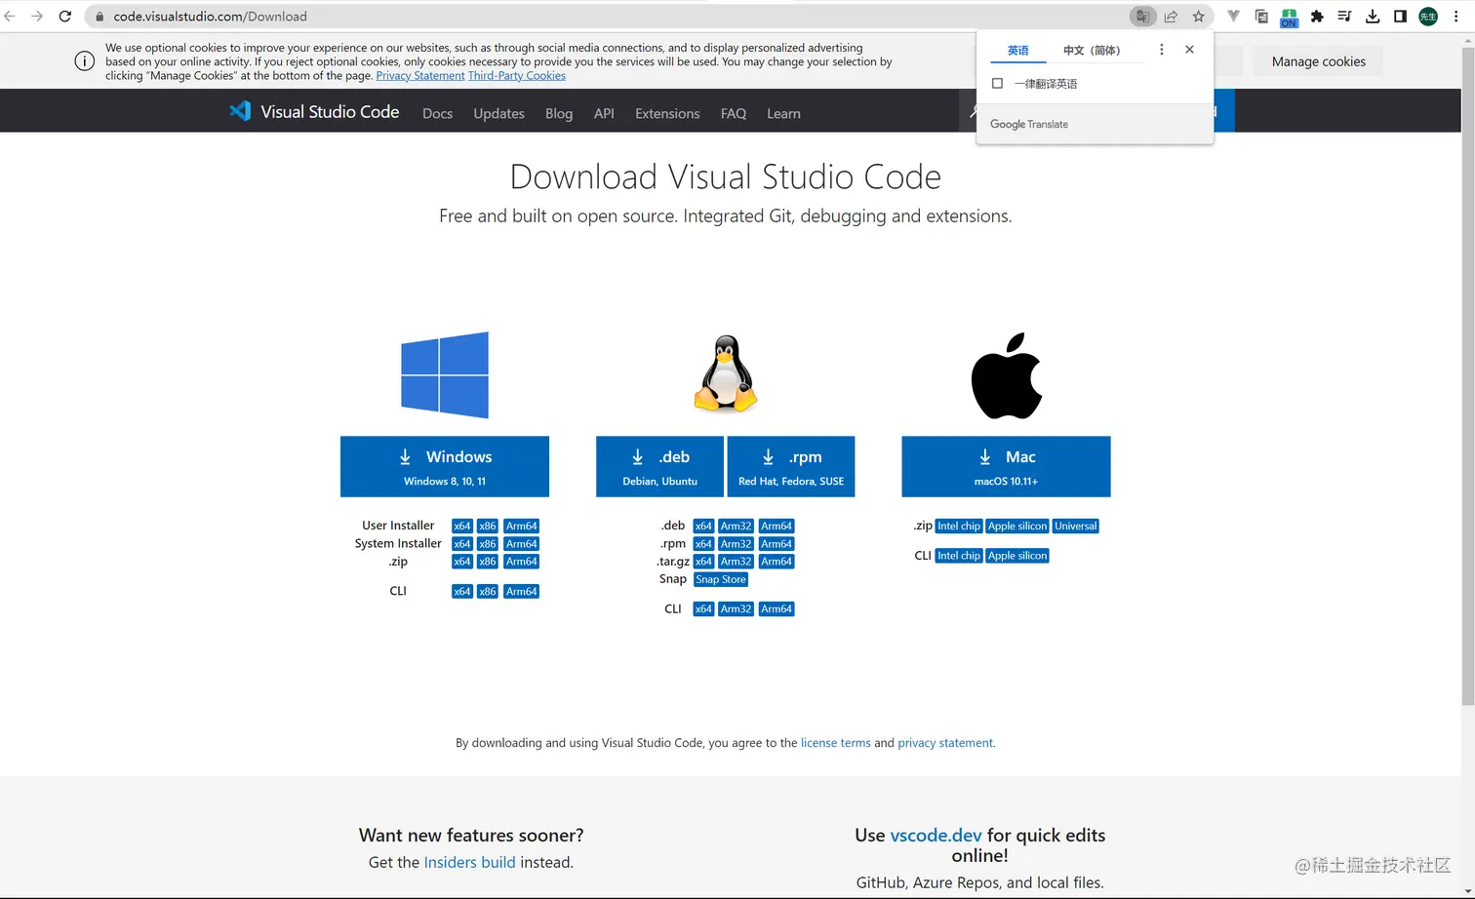Screen dimensions: 1475x899
Task: Click the Windows download button
Action: [445, 466]
